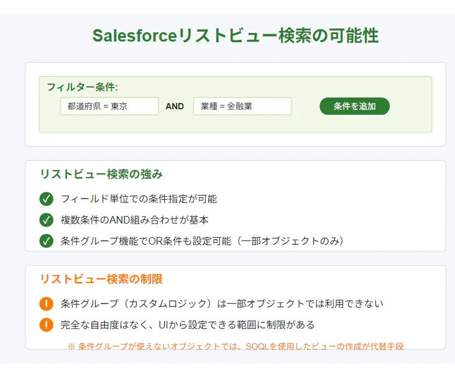Click the AND operator between filters
Screen dimensions: 455x370
pos(175,106)
